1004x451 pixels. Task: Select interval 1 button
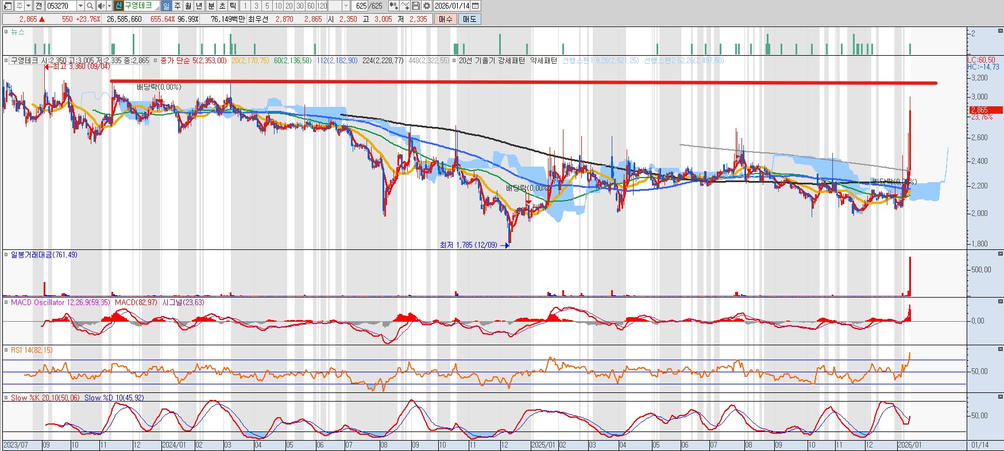pos(245,6)
